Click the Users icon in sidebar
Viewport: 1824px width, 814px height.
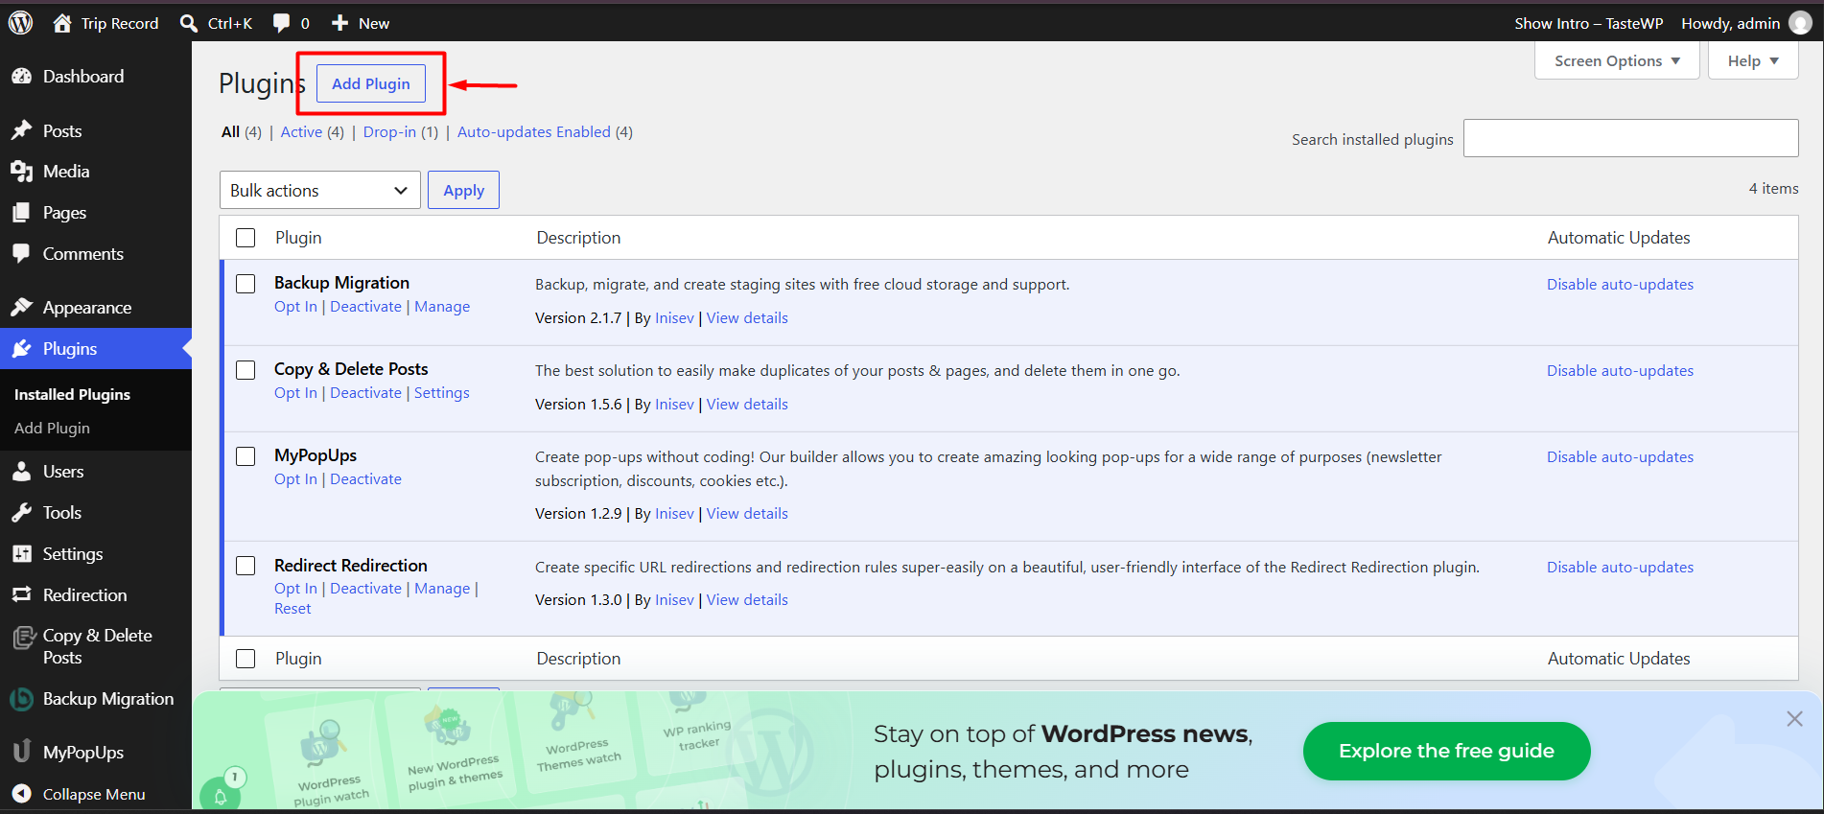coord(21,472)
